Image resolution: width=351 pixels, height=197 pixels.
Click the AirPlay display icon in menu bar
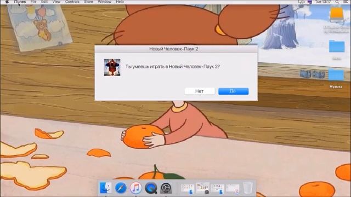[x=301, y=2]
